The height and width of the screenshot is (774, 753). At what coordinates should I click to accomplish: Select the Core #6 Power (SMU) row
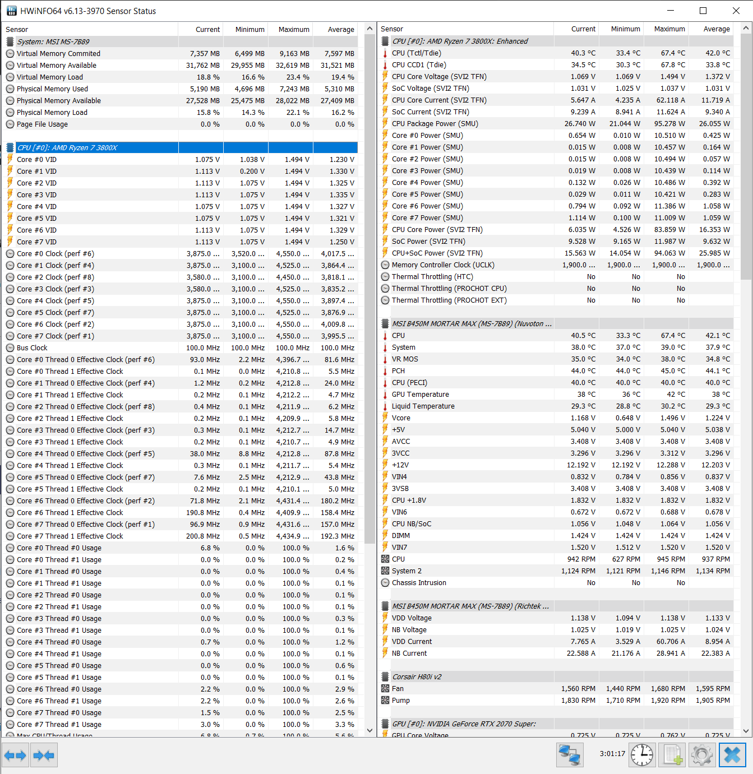[x=556, y=206]
